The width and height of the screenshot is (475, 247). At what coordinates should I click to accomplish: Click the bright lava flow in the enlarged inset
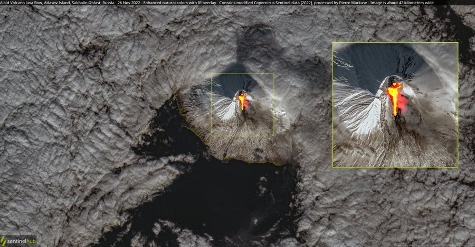pos(394,100)
